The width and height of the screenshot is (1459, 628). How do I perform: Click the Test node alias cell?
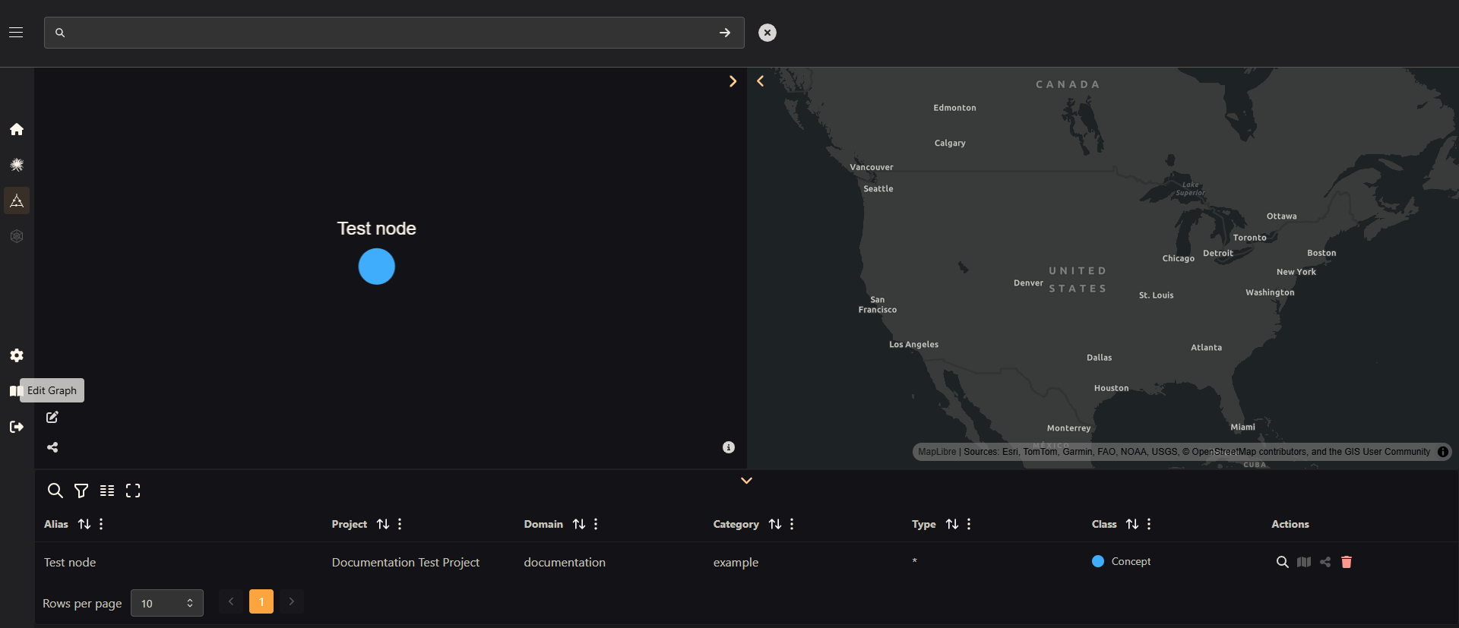click(70, 562)
